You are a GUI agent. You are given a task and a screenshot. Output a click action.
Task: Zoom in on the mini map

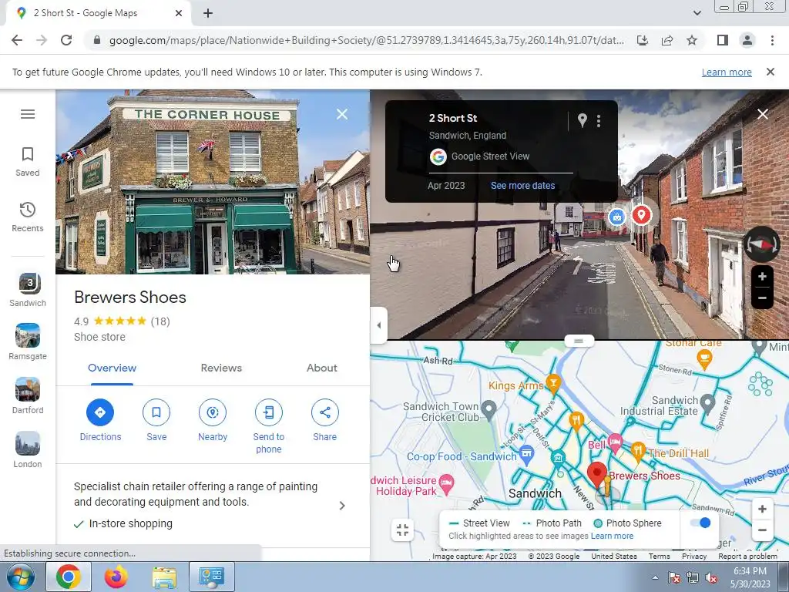pos(762,509)
